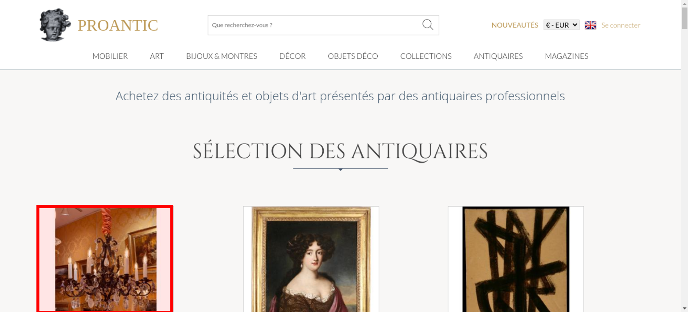
Task: Click the Proantic cherub head logo
Action: [x=55, y=25]
